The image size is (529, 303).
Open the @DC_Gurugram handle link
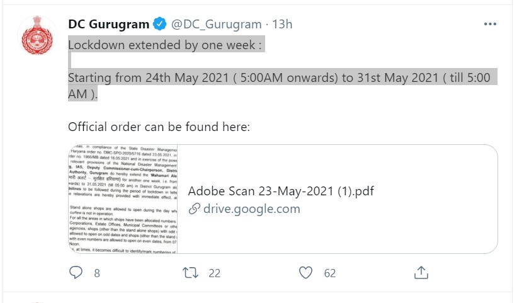pos(216,25)
